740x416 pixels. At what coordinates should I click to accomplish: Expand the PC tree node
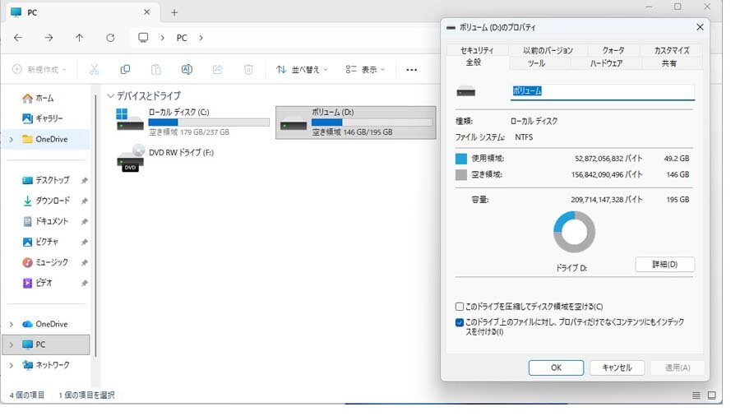11,344
